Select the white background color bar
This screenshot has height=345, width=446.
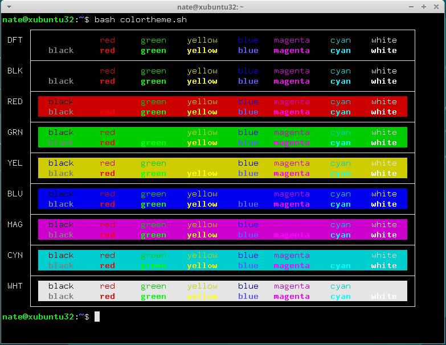coord(222,291)
